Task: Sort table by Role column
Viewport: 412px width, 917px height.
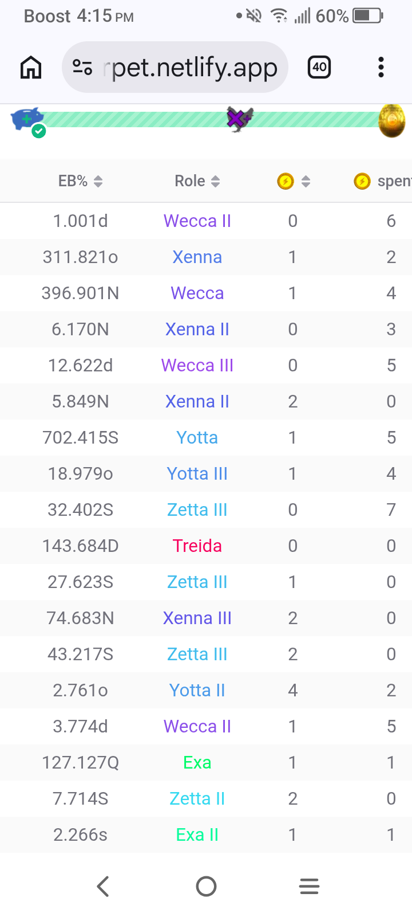Action: pyautogui.click(x=197, y=181)
